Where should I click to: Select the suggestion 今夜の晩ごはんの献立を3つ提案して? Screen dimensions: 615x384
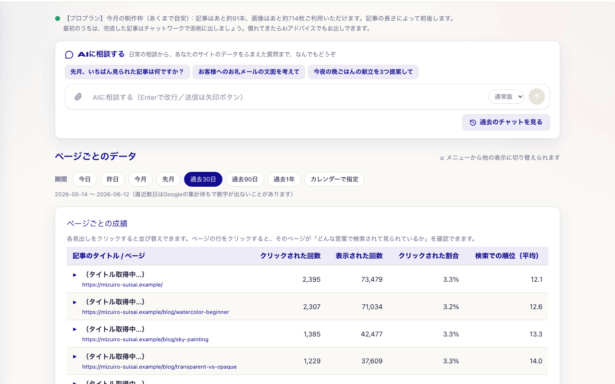(x=363, y=72)
